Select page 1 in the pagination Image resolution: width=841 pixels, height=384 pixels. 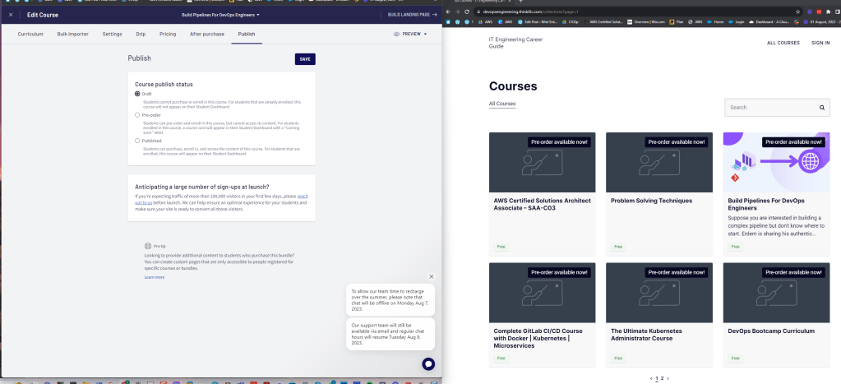coord(657,378)
